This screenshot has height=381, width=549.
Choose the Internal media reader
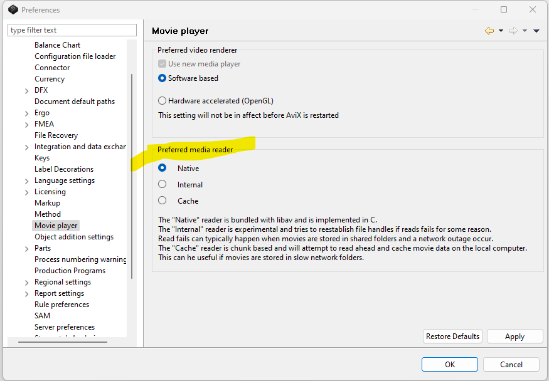coord(163,184)
